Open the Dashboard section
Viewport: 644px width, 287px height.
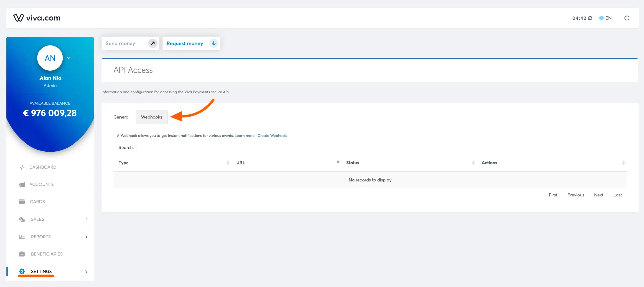43,167
